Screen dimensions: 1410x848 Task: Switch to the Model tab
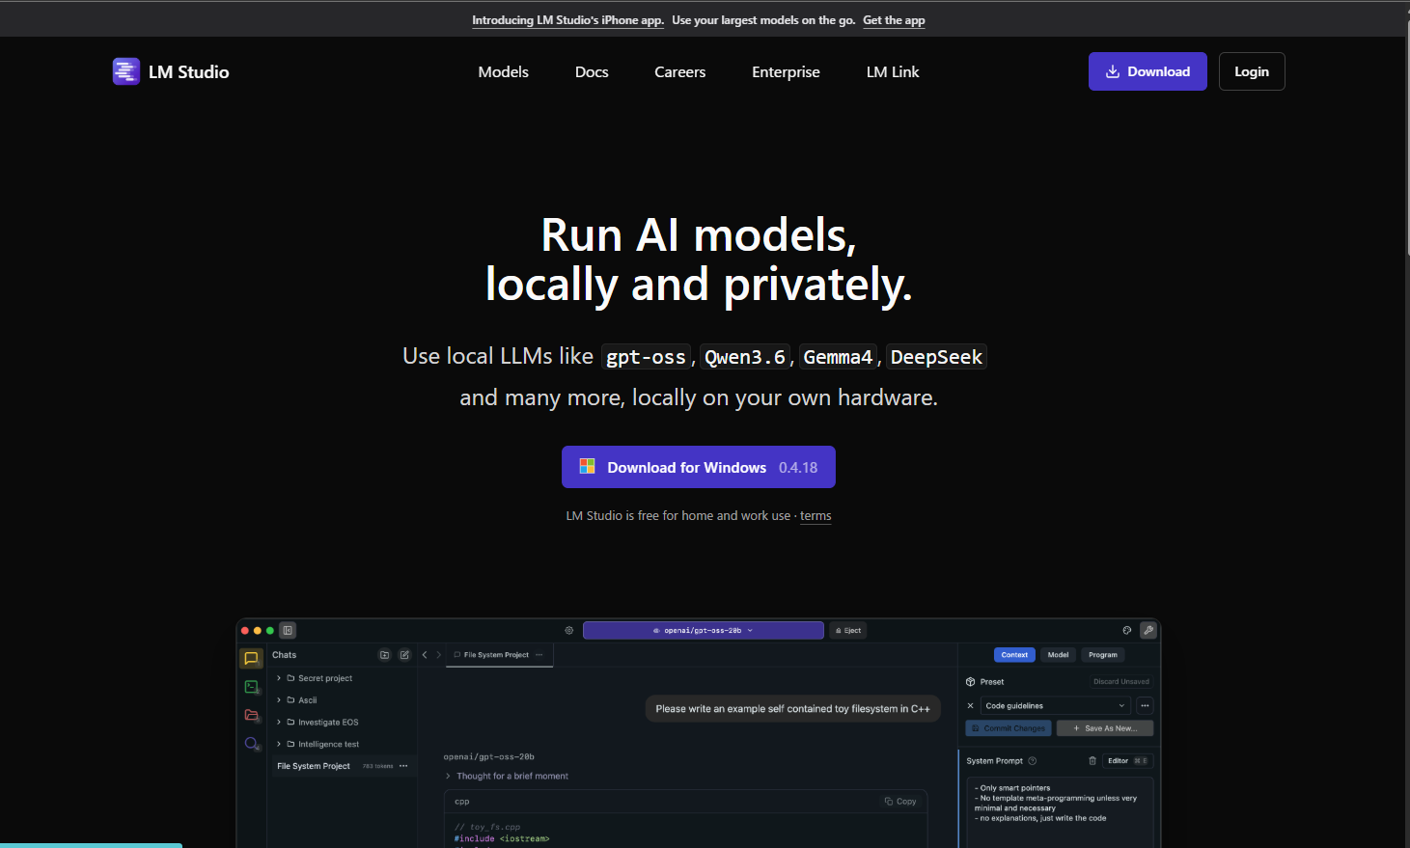[1059, 655]
